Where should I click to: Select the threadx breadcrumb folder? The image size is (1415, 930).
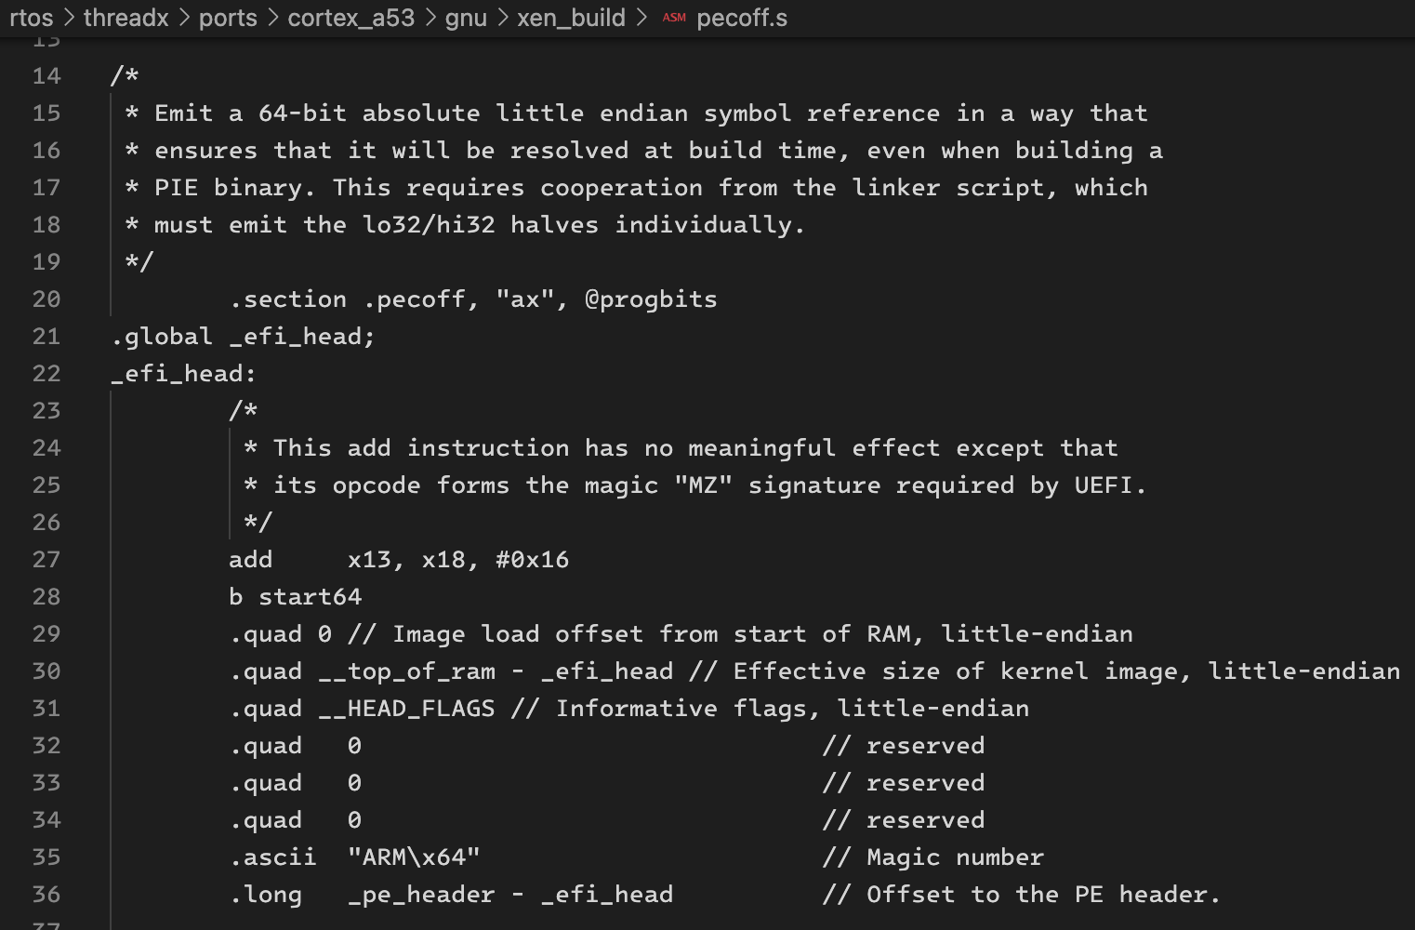click(x=126, y=18)
